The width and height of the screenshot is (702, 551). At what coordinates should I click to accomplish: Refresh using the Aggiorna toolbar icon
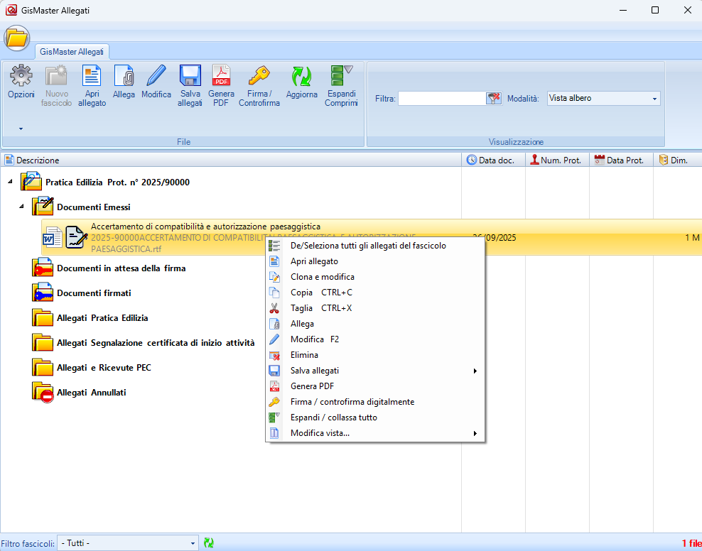(301, 77)
